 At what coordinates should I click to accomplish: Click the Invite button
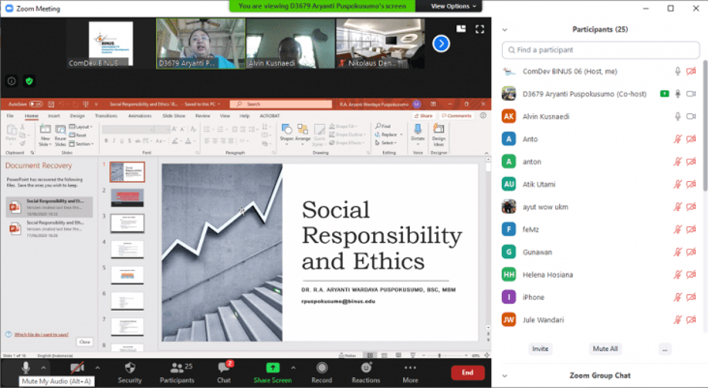[x=540, y=349]
